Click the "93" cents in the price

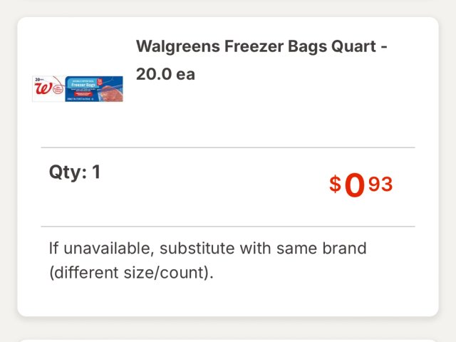[380, 184]
